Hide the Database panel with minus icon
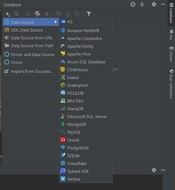175x190 pixels. coord(163,5)
